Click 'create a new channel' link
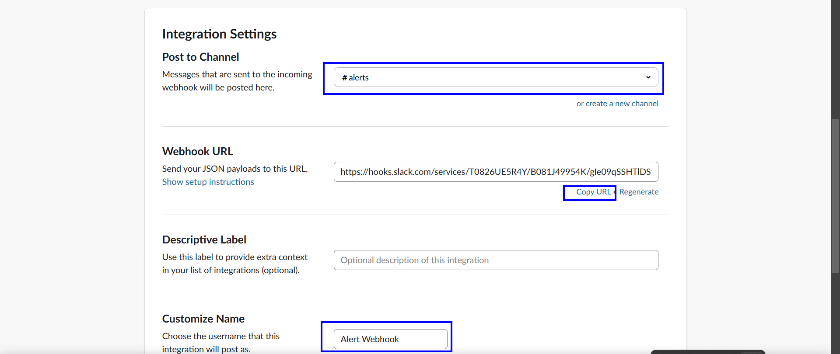This screenshot has width=840, height=354. (622, 104)
